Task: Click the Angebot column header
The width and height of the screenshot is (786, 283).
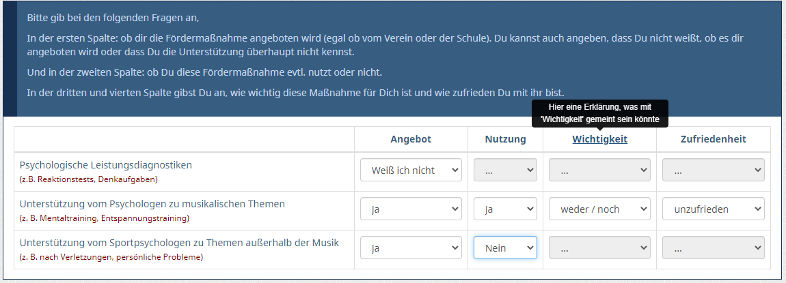Action: click(411, 139)
